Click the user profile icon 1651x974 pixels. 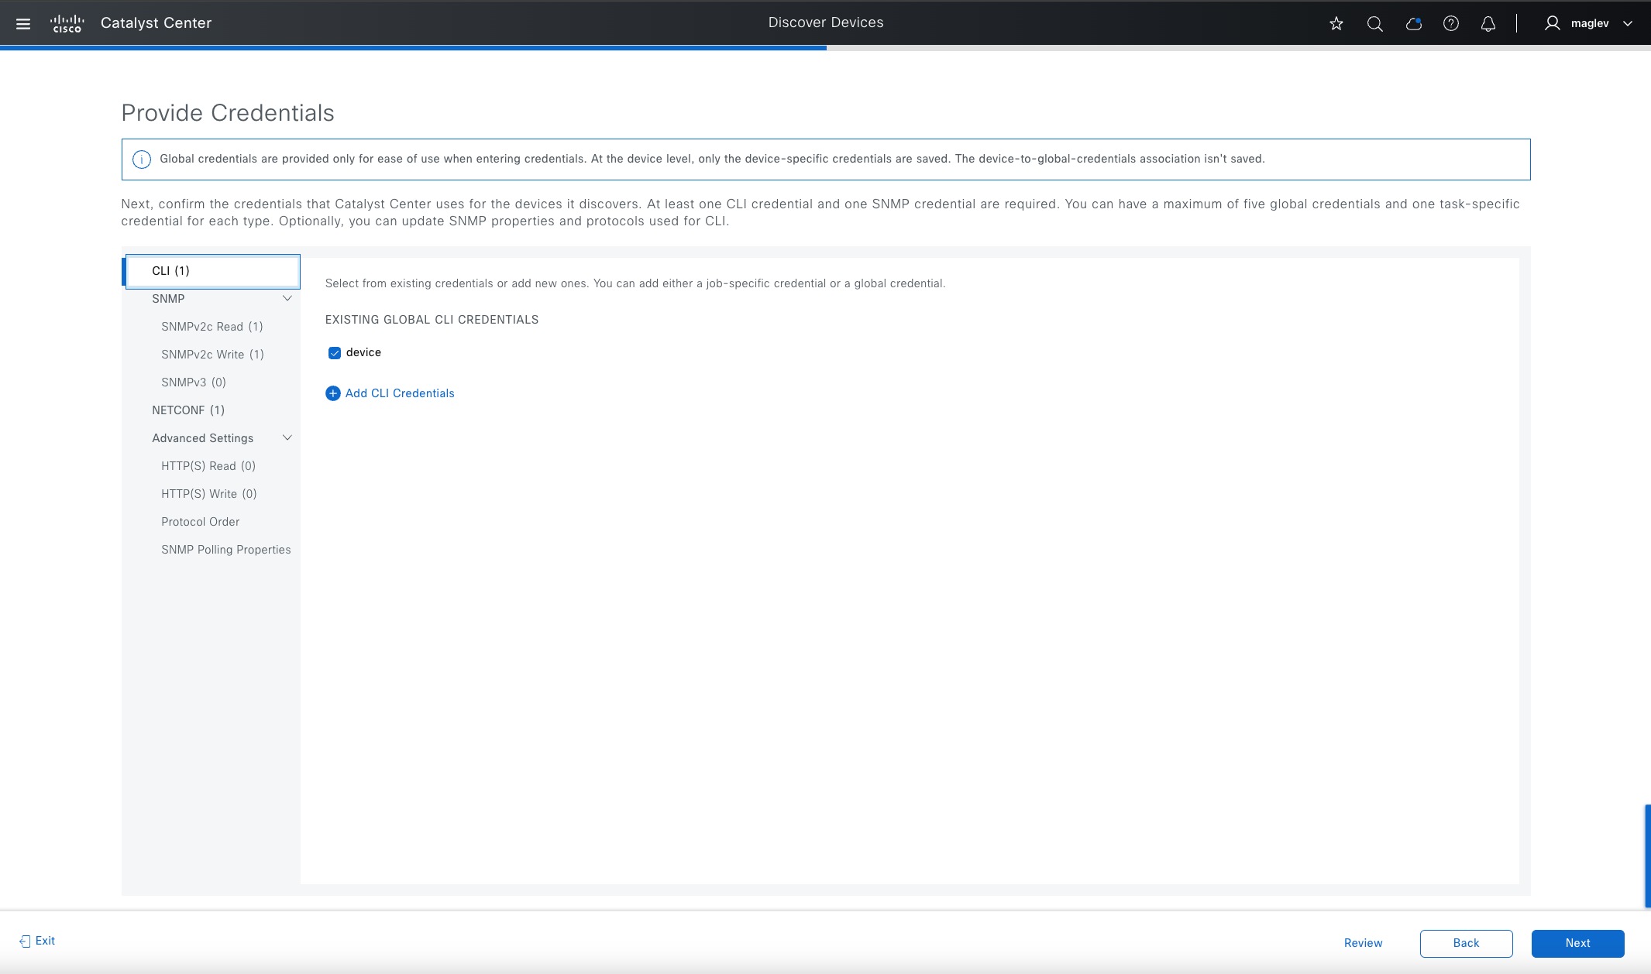[1553, 22]
